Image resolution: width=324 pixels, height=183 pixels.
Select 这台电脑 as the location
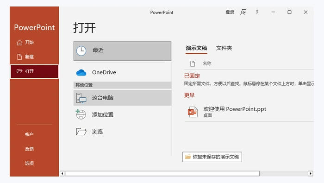click(122, 98)
